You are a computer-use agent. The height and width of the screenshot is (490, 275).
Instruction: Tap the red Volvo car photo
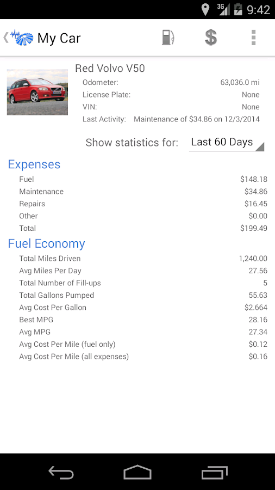tap(37, 92)
